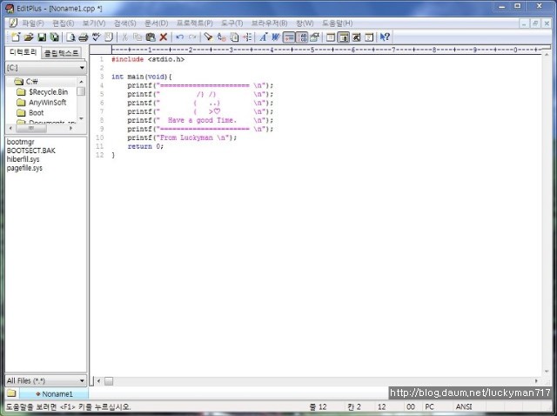Select pagefile.sys in the file list
Image resolution: width=557 pixels, height=416 pixels.
(24, 168)
